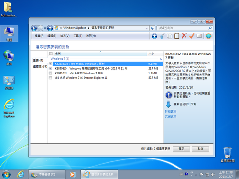Uncheck the KB890830 update checkbox
Screen dimensions: 239x179
[x=50, y=68]
